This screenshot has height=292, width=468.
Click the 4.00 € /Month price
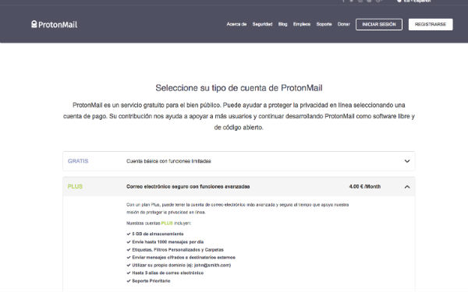point(365,187)
